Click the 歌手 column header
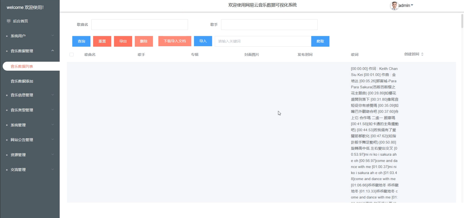 (x=141, y=55)
